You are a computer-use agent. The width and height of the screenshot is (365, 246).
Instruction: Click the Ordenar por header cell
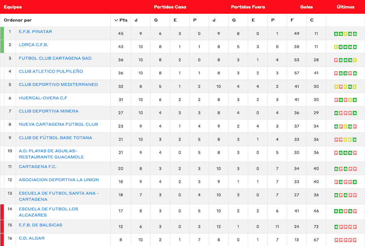click(18, 20)
